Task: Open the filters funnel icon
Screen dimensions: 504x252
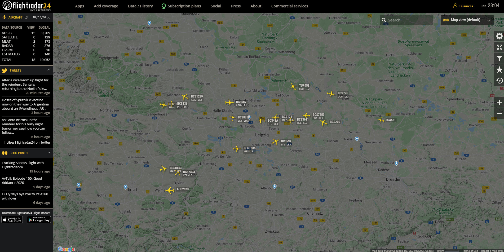Action: [x=499, y=58]
